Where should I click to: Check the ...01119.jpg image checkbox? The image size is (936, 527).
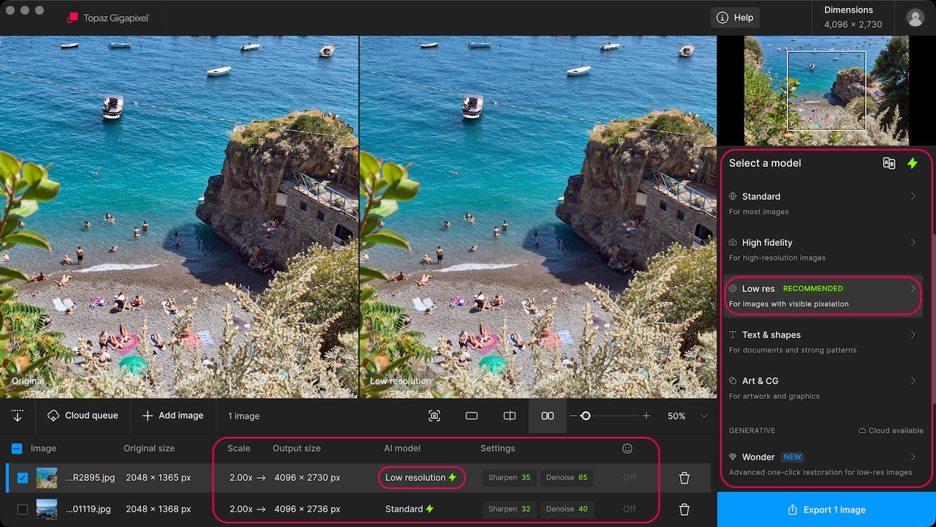(x=23, y=509)
